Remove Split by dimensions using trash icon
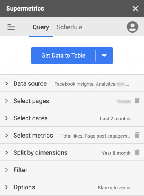This screenshot has height=196, width=144. click(x=137, y=152)
